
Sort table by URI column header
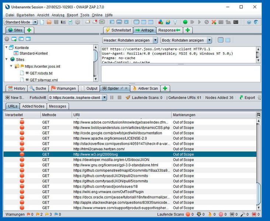click(121, 115)
